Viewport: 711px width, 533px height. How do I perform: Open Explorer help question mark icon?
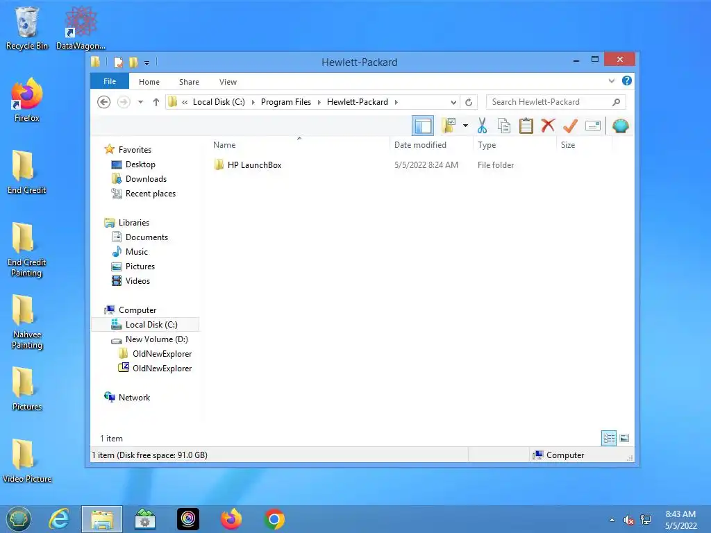[627, 81]
